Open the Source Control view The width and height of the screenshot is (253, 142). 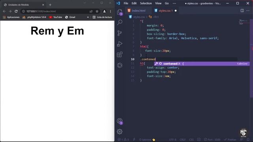120,33
